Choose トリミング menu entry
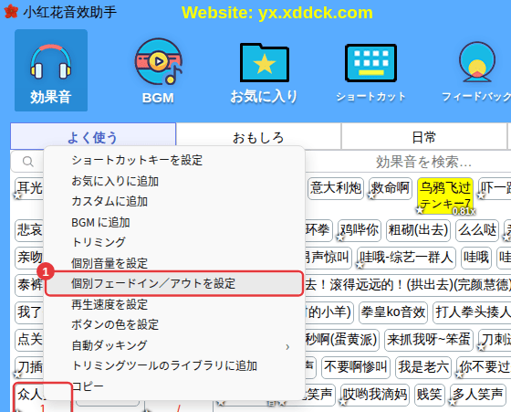511x412 pixels. 174,242
